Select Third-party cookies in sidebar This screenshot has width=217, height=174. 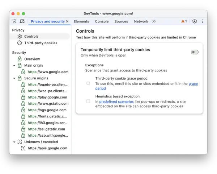(40, 43)
